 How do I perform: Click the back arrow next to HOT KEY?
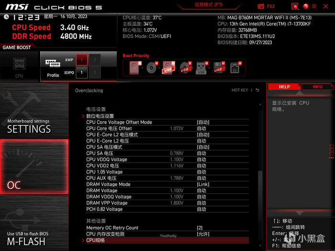(257, 90)
